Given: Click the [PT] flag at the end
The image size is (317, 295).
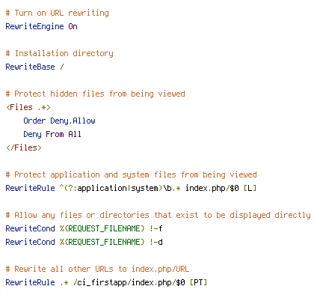Looking at the screenshot, I should (198, 282).
